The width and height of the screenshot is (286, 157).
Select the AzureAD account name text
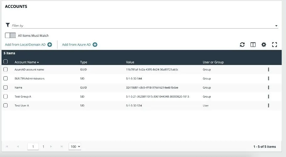coord(30,69)
